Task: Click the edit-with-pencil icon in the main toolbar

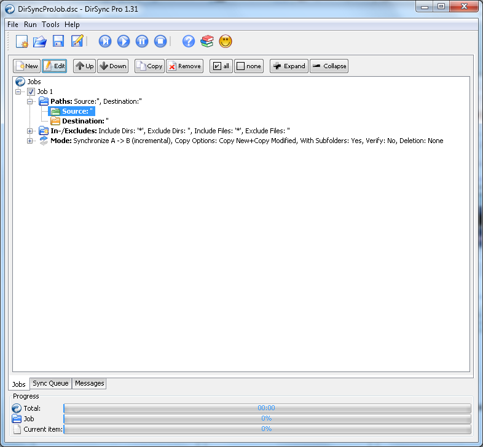Action: (77, 41)
